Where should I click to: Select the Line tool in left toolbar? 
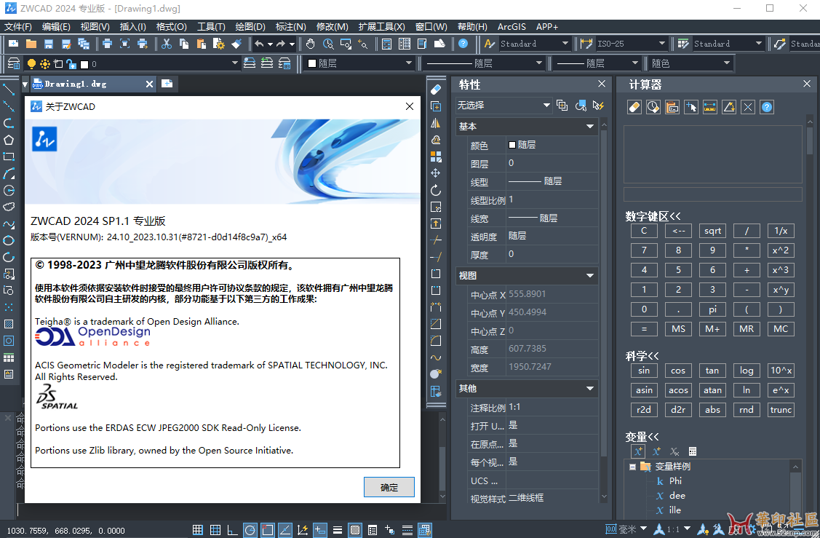9,90
